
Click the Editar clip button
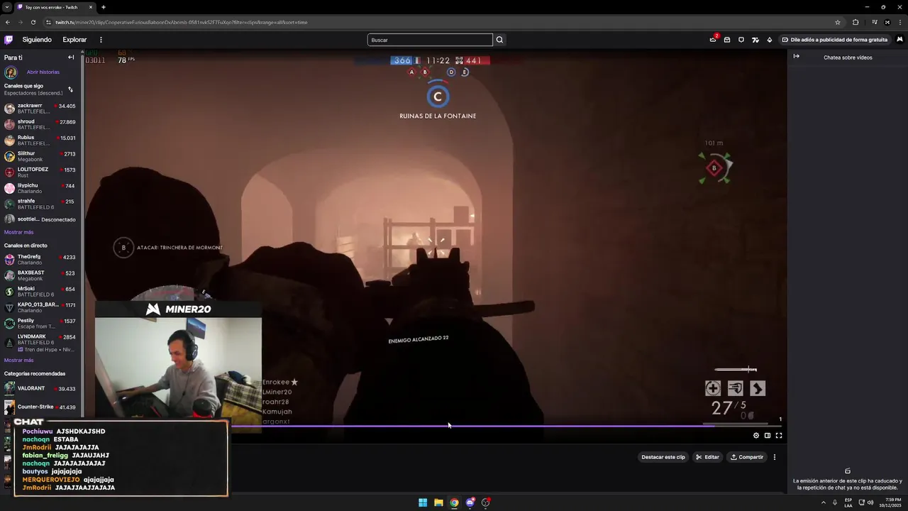(707, 457)
